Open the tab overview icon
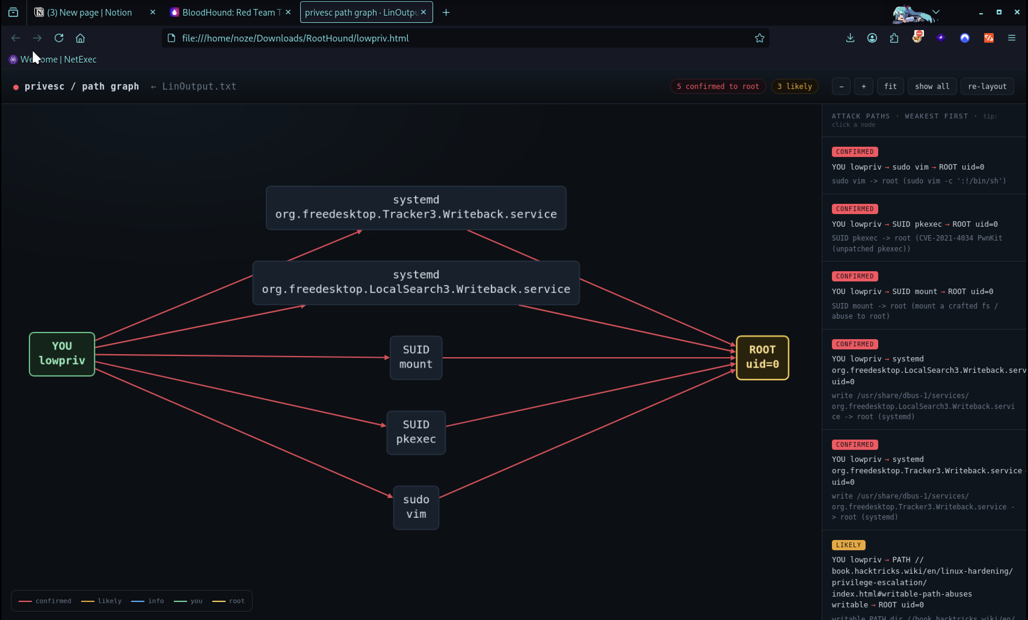Image resolution: width=1028 pixels, height=620 pixels. pyautogui.click(x=13, y=12)
